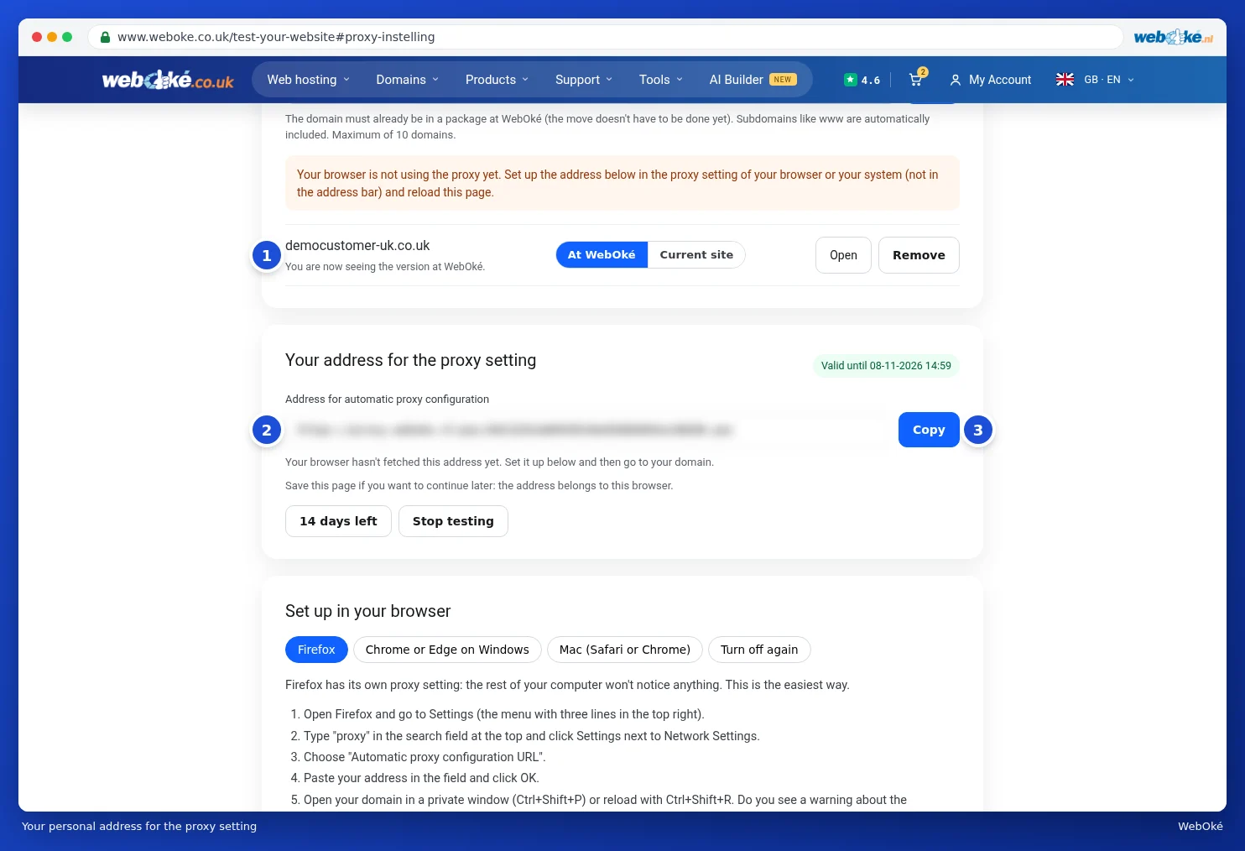Open the GB · EN language selector
The height and width of the screenshot is (851, 1245).
click(x=1095, y=80)
